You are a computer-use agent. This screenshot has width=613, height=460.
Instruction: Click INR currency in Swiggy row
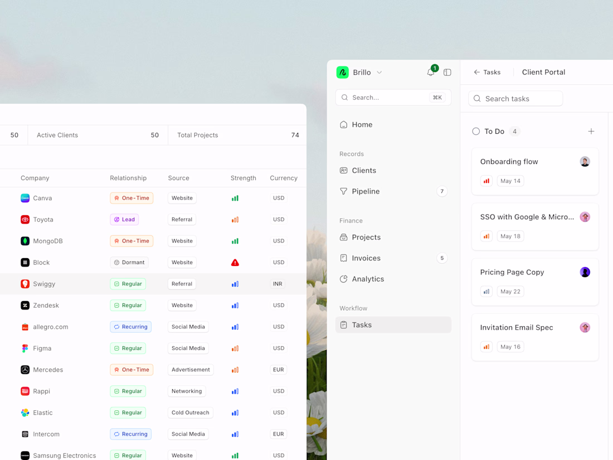coord(278,284)
